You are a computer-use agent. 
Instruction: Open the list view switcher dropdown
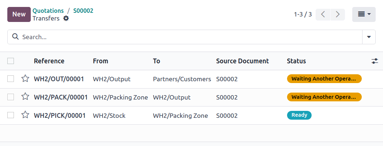364,14
